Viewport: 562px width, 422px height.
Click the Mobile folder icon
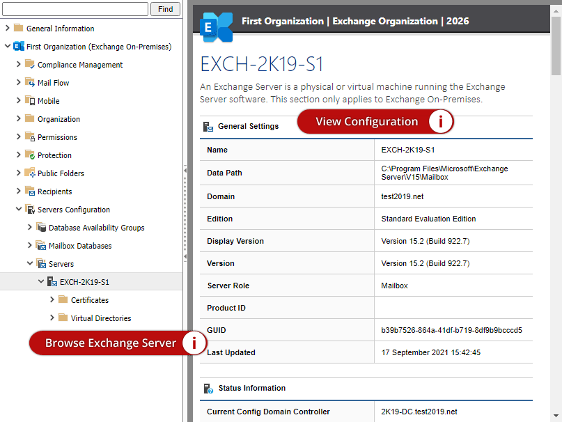30,100
